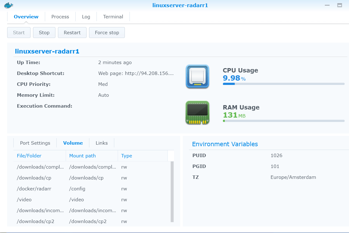Sort by the Mount path column header

(83, 156)
